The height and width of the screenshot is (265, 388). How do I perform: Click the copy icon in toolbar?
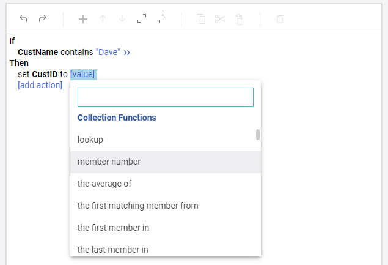(x=201, y=19)
